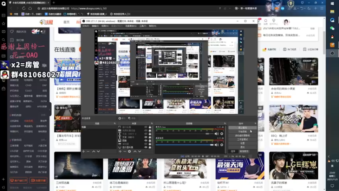Open the LGE stream thumbnail

(x=294, y=166)
